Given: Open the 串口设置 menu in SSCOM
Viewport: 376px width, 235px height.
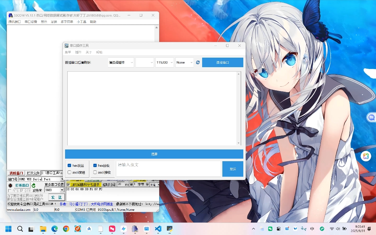Looking at the screenshot, I should (x=31, y=22).
